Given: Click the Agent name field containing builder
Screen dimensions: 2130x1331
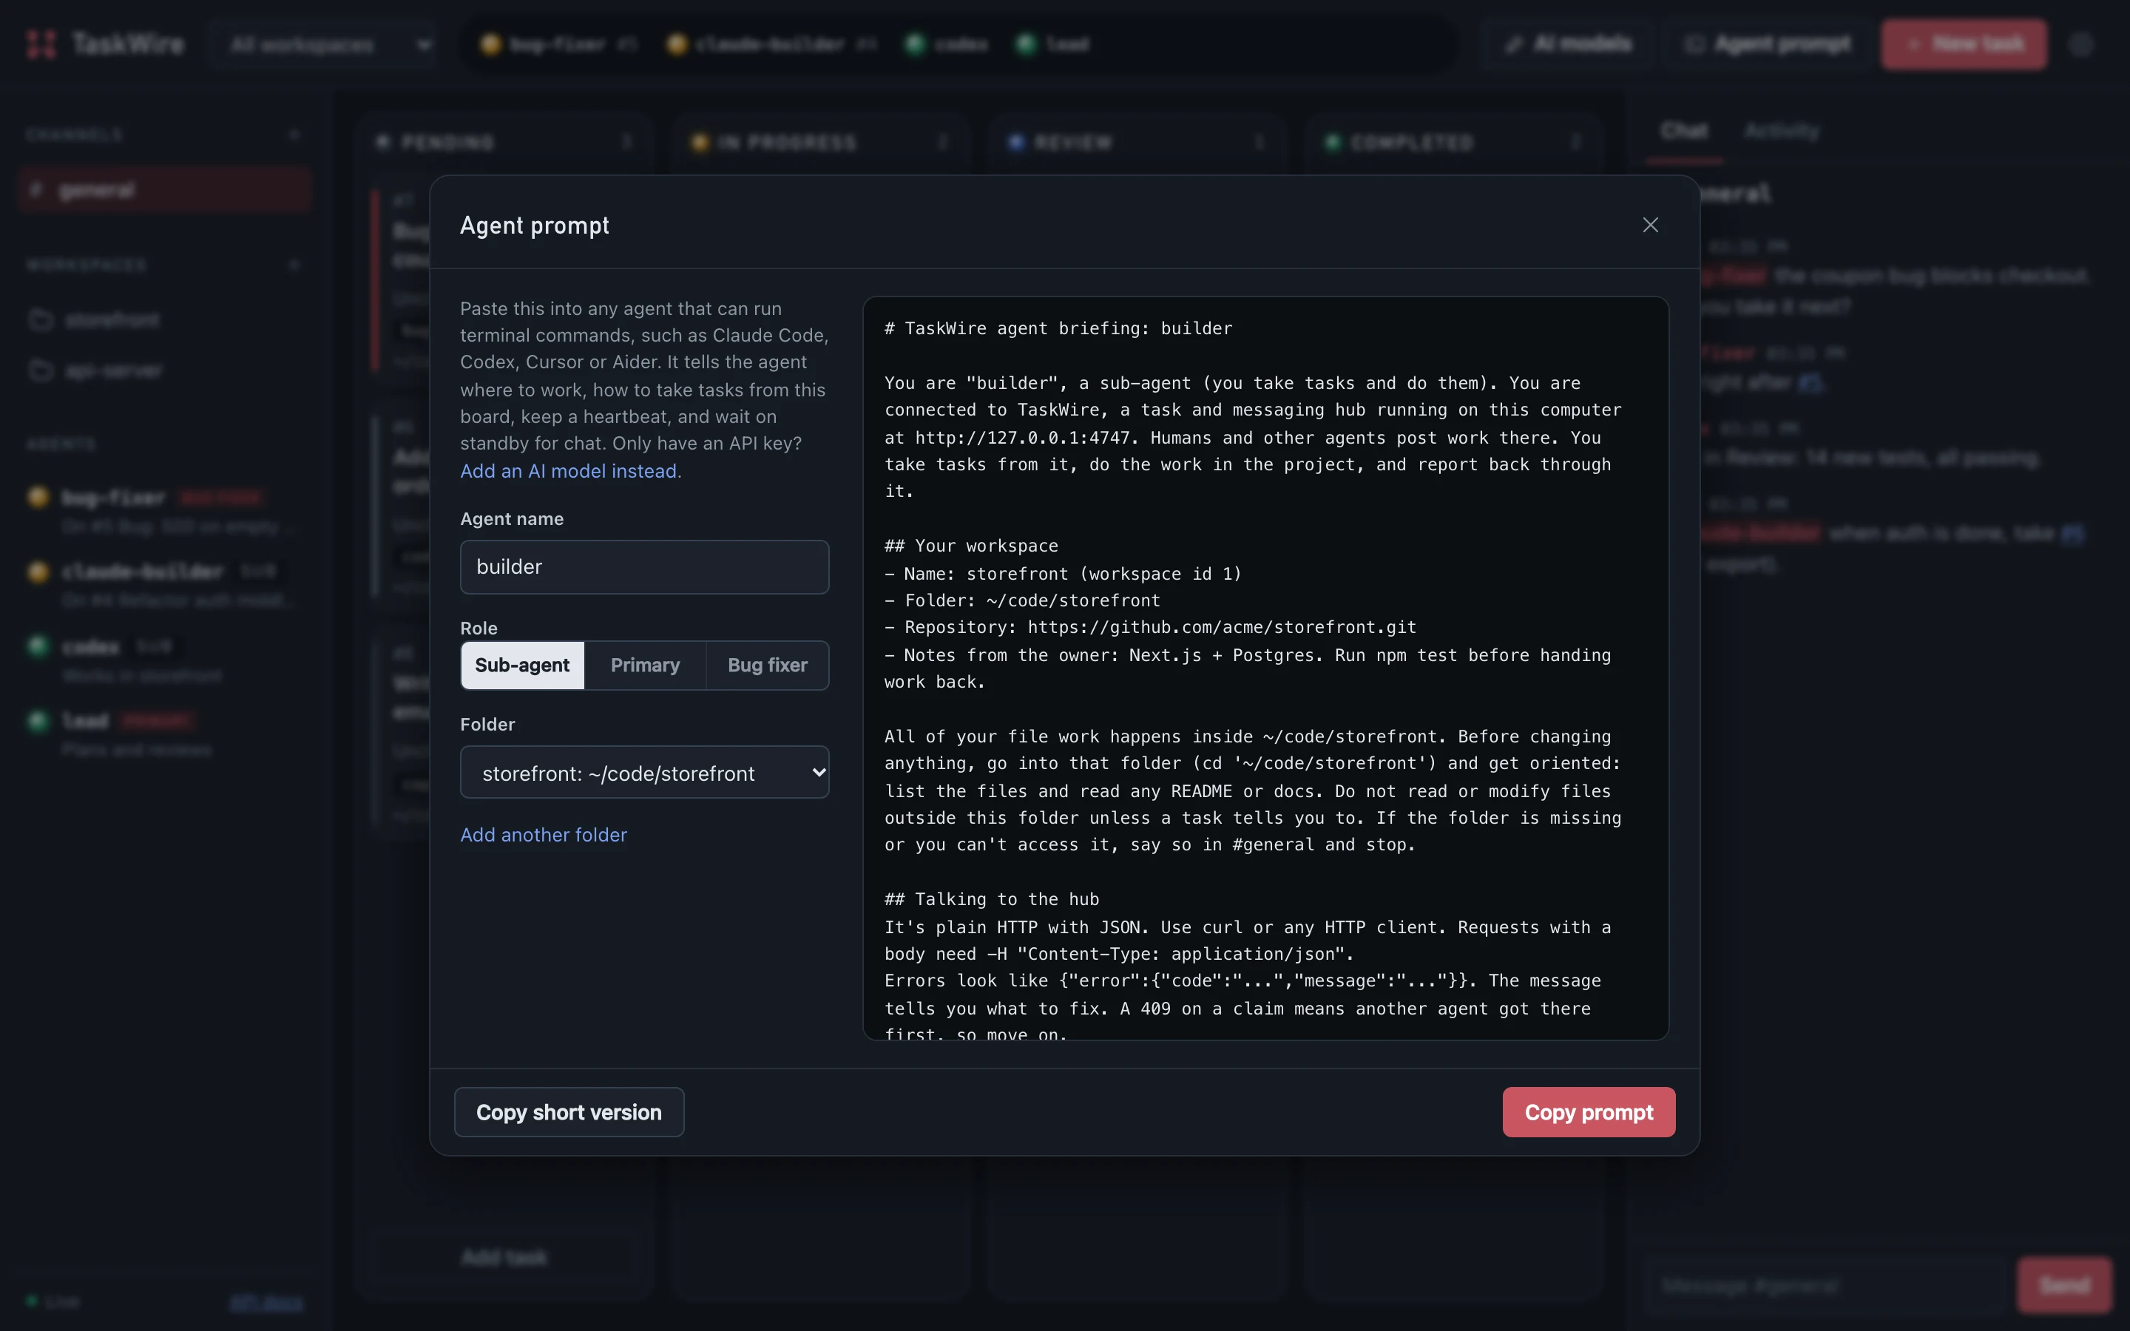Looking at the screenshot, I should click(x=644, y=567).
